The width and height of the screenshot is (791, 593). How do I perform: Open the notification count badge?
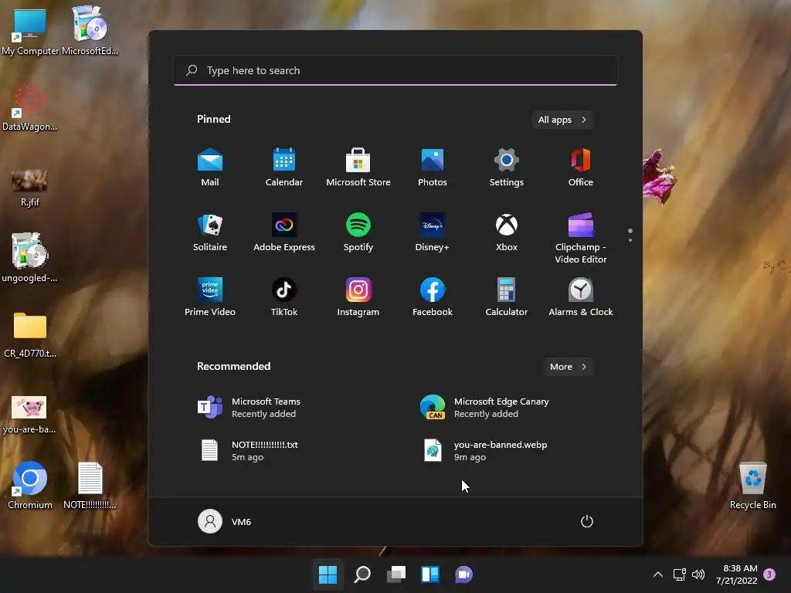click(x=769, y=574)
